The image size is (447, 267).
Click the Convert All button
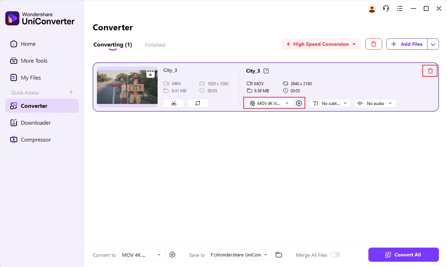click(404, 255)
